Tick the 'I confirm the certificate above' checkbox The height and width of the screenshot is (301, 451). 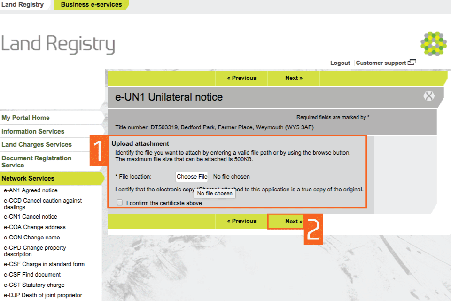[x=120, y=203]
